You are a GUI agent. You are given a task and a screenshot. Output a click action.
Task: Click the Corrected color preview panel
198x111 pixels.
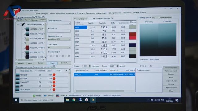click(x=167, y=40)
